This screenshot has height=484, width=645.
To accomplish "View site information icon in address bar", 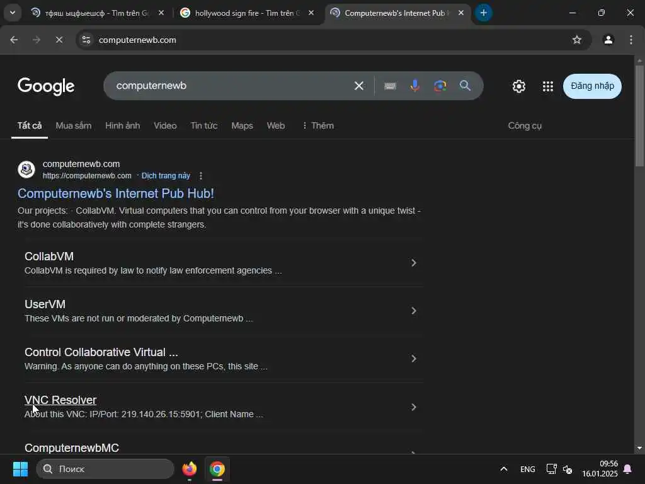I will (x=86, y=40).
